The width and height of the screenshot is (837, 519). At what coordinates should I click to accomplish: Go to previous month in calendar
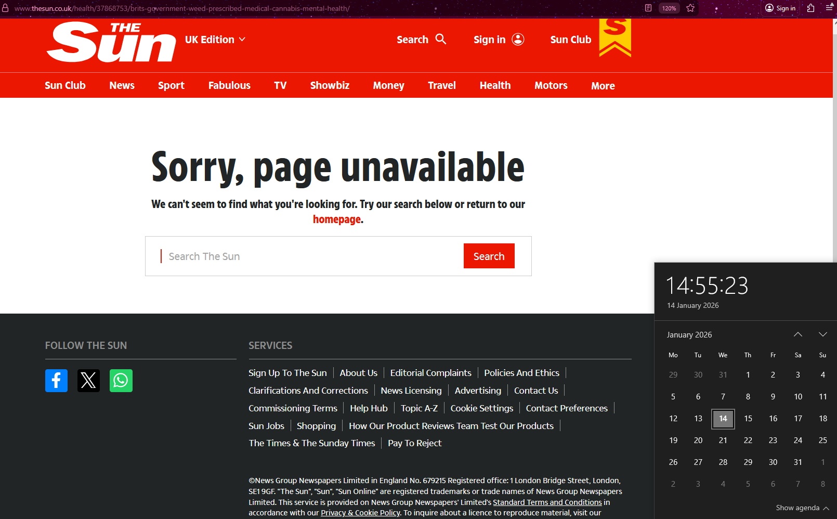tap(798, 334)
